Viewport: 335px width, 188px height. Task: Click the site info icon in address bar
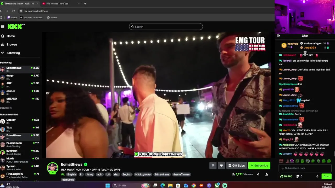tap(21, 11)
